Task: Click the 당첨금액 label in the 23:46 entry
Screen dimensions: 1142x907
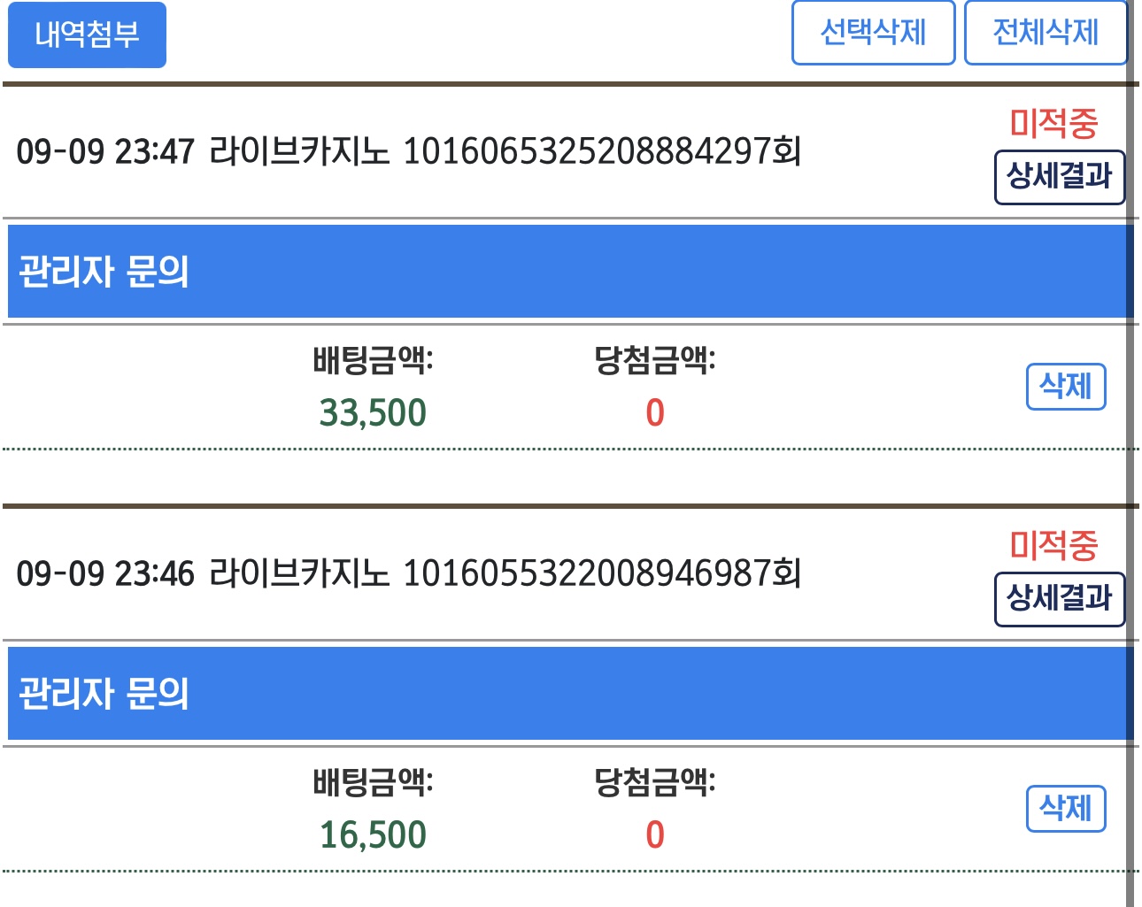Action: (x=655, y=782)
